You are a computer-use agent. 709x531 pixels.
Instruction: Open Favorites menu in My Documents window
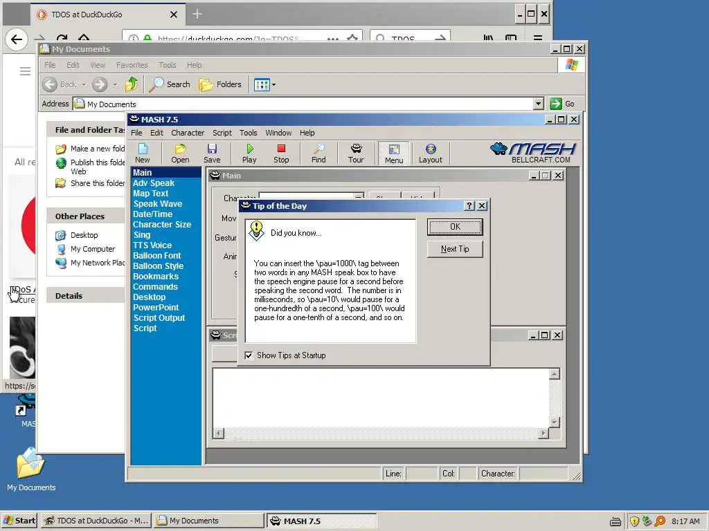point(132,65)
